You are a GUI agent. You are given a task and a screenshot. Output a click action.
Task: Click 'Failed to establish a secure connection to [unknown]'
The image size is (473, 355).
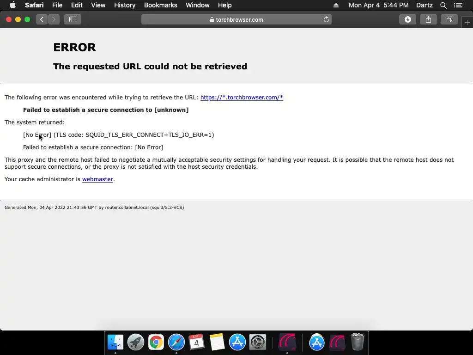106,110
